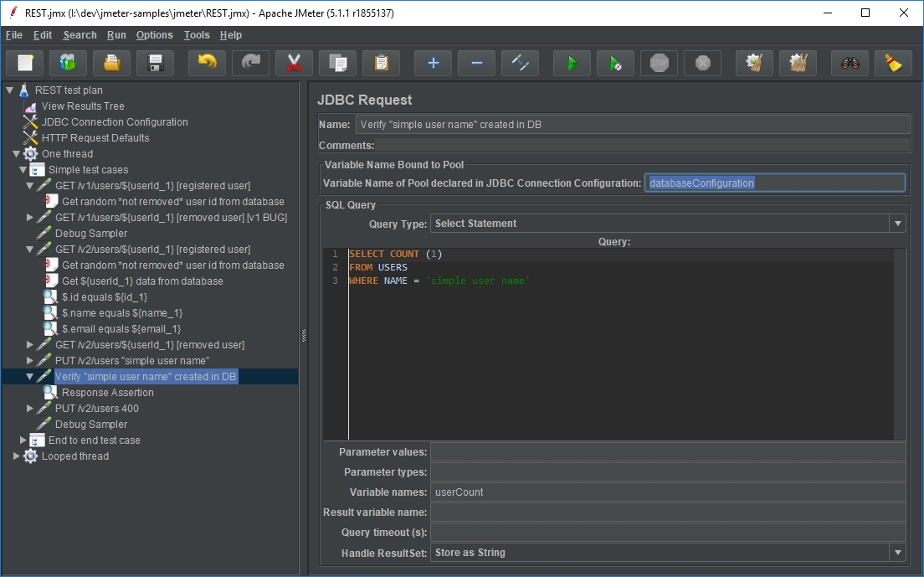This screenshot has height=577, width=924.
Task: Collapse the REST test plan node
Action: point(9,90)
